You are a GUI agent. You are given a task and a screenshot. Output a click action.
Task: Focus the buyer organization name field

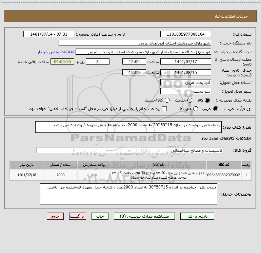(135, 43)
